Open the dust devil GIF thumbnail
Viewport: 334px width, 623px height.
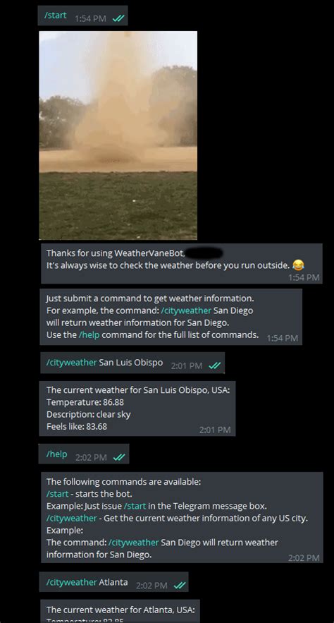[x=118, y=135]
